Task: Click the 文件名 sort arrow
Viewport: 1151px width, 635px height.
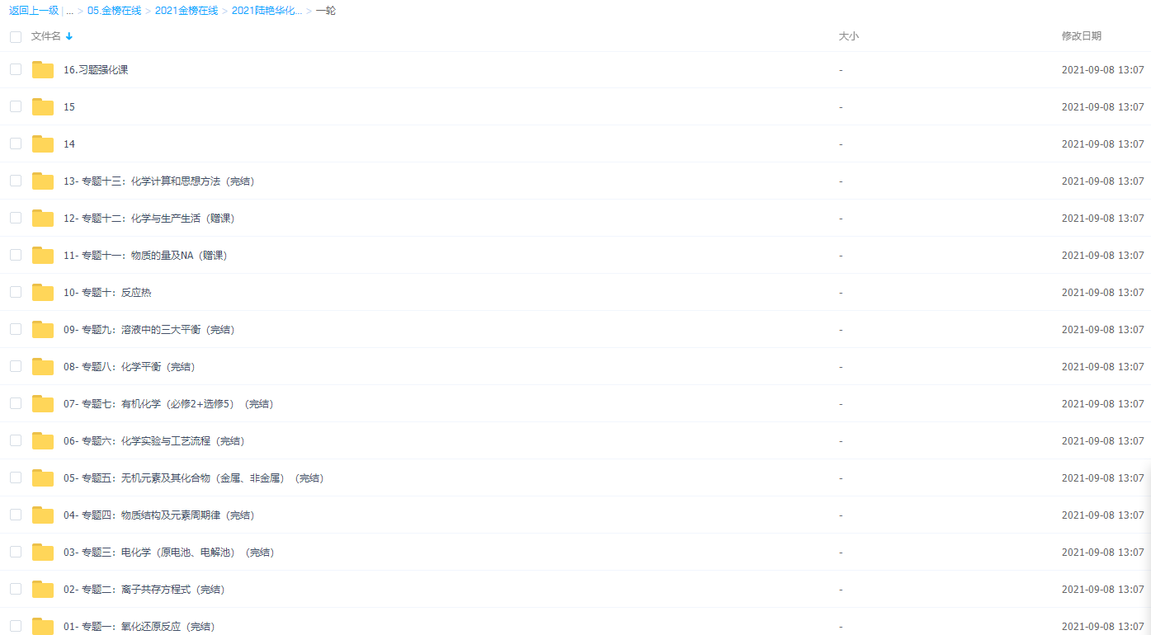Action: 69,36
